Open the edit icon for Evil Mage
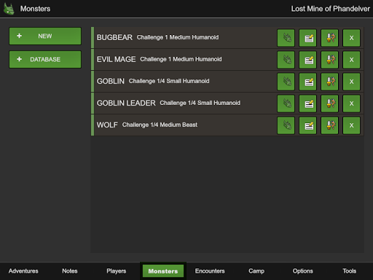This screenshot has height=280, width=373. click(x=307, y=60)
